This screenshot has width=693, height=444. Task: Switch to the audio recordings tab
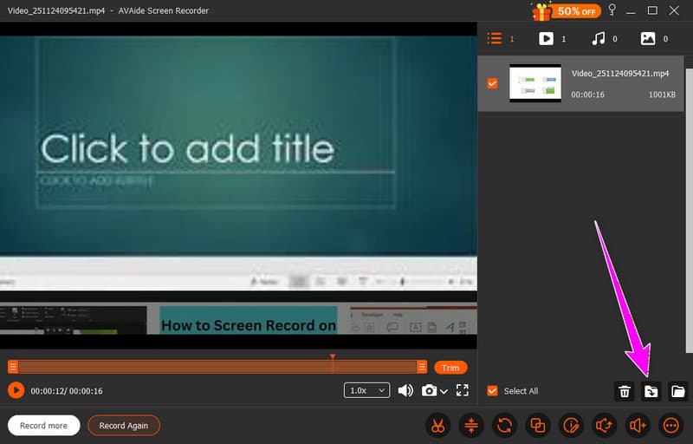599,39
